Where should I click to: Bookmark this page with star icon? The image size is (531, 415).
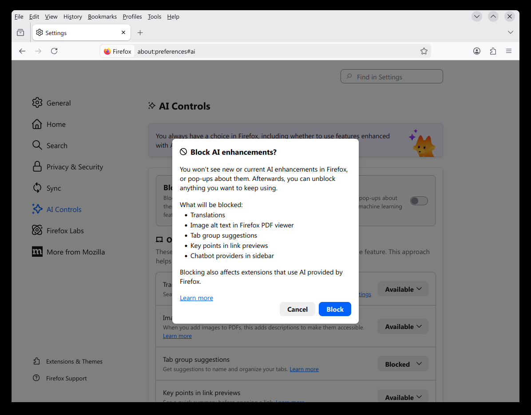(424, 51)
